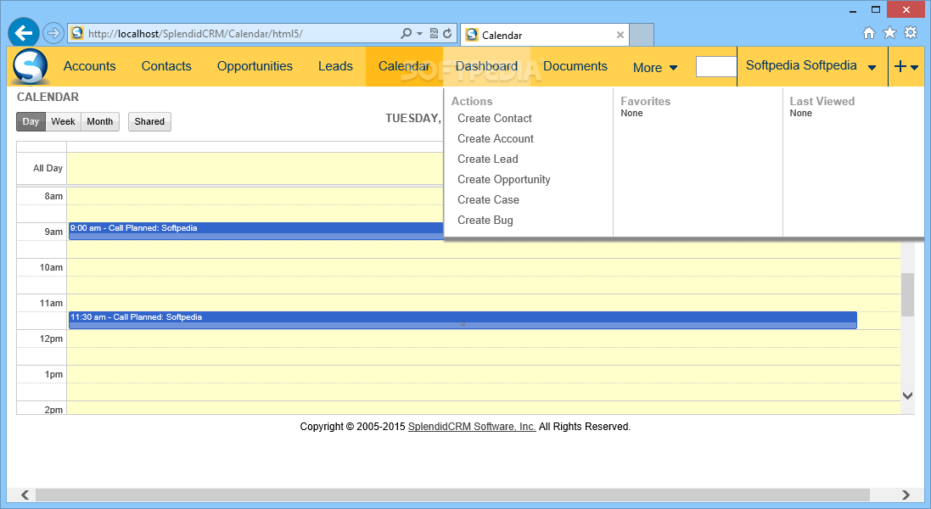Open the 11:30 am Call Planned event
This screenshot has height=509, width=931.
click(463, 320)
